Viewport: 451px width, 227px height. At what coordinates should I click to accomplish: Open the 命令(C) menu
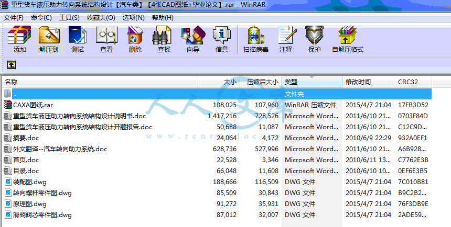(41, 18)
